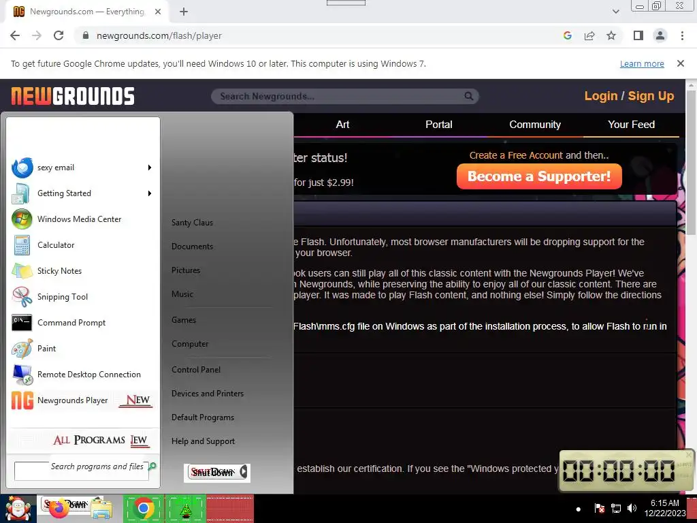This screenshot has height=523, width=697.
Task: Click the Santa Start button
Action: tap(18, 509)
